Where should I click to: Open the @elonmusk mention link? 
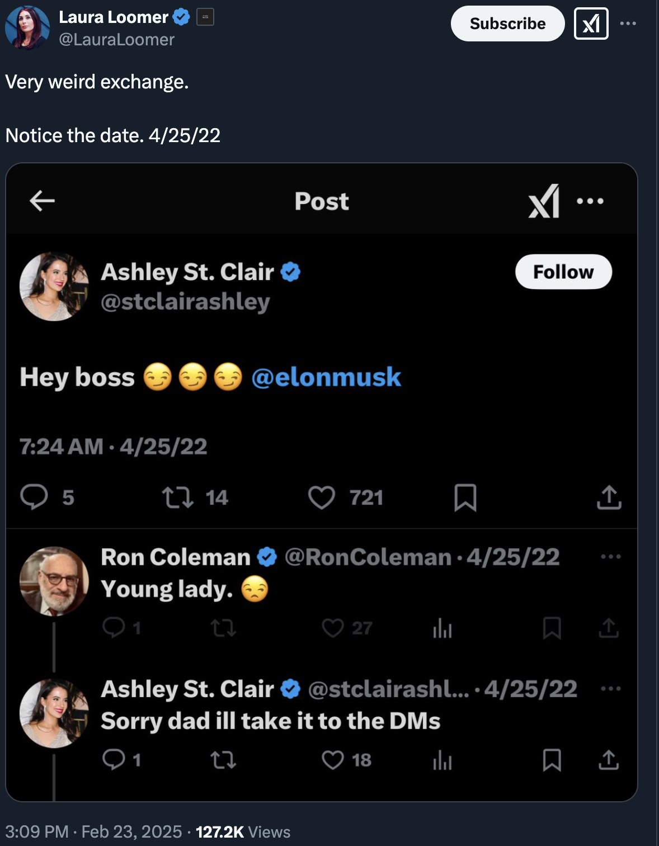[326, 377]
